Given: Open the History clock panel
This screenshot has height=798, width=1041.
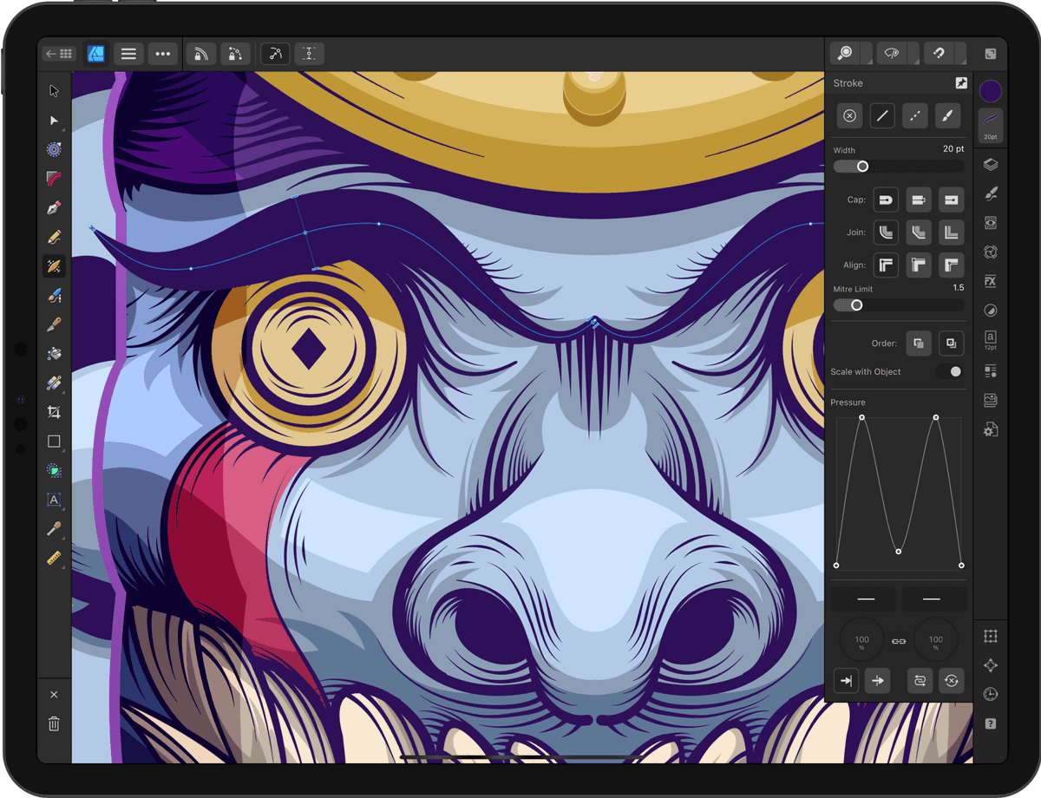Looking at the screenshot, I should 991,694.
